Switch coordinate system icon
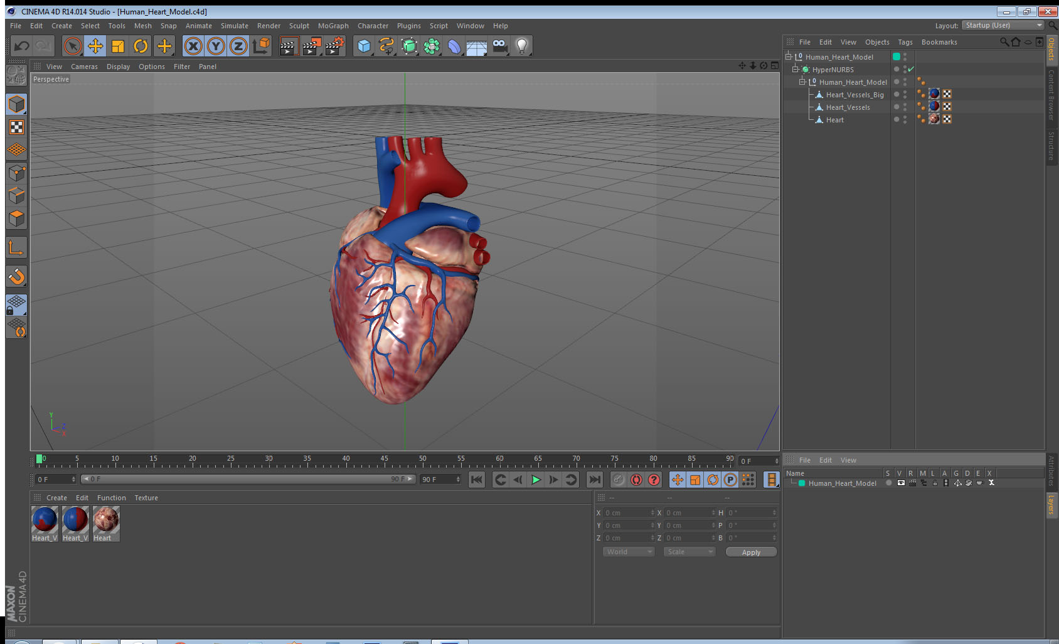The height and width of the screenshot is (644, 1059). (261, 46)
